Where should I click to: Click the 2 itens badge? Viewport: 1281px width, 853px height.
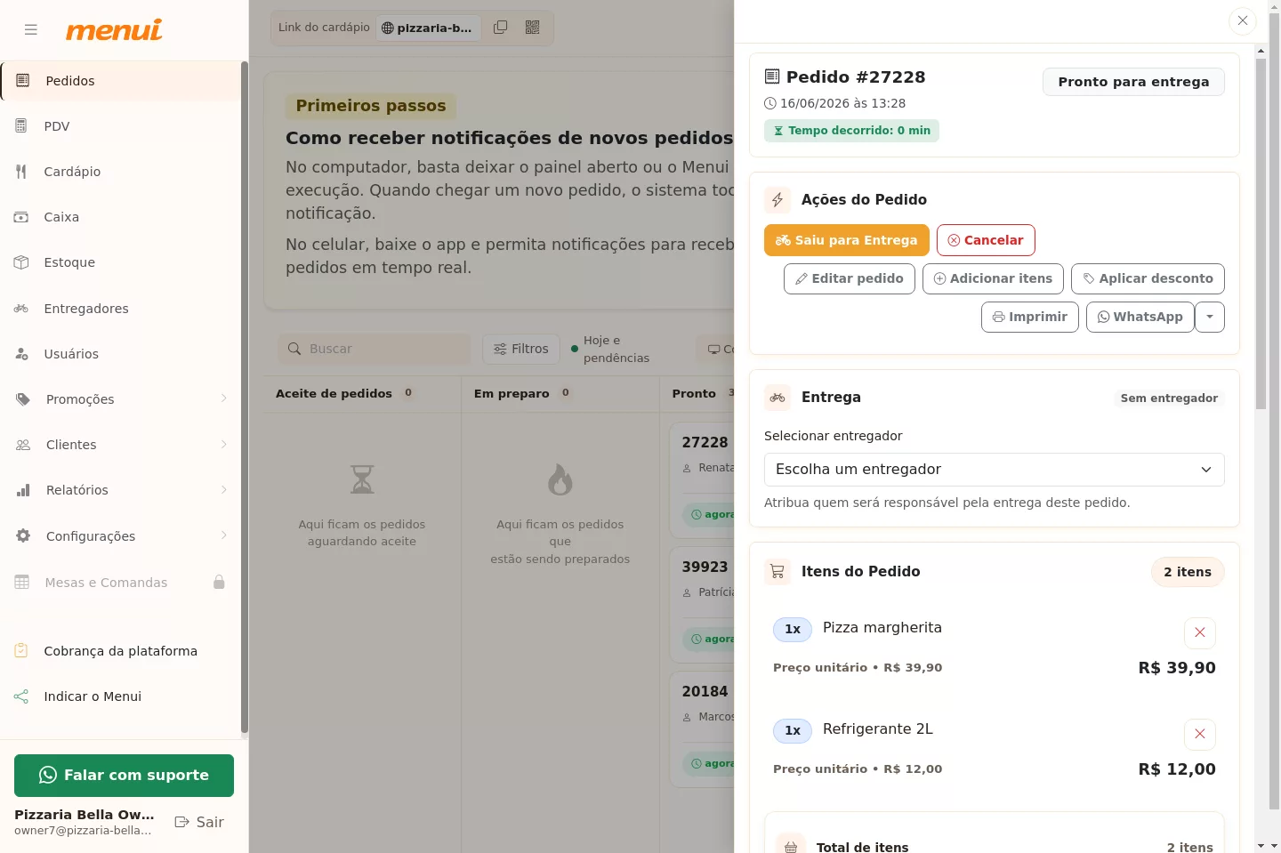click(1188, 572)
